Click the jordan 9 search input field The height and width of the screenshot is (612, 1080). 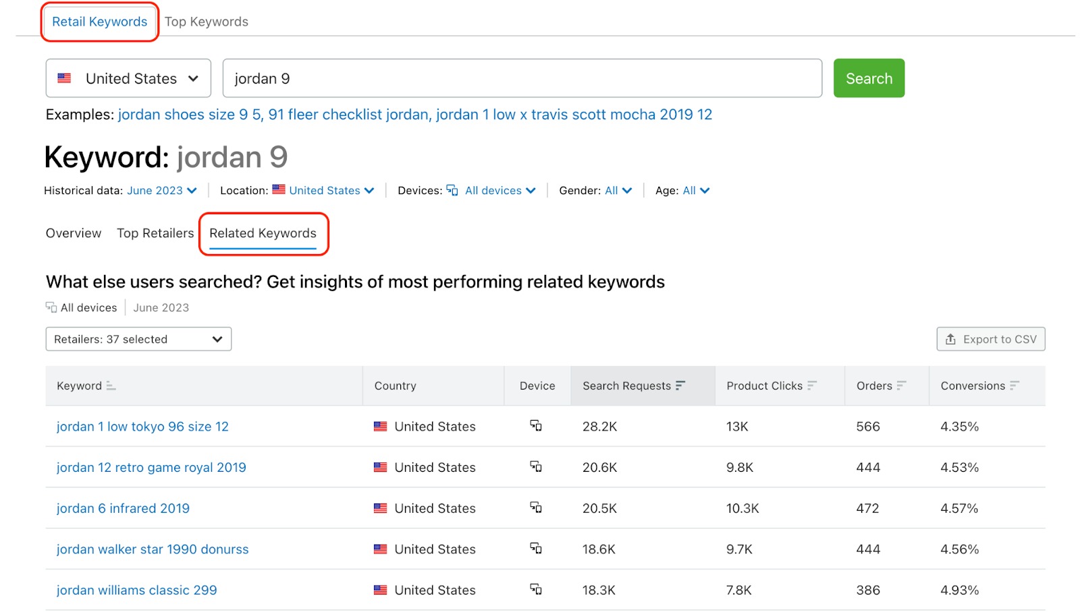522,78
